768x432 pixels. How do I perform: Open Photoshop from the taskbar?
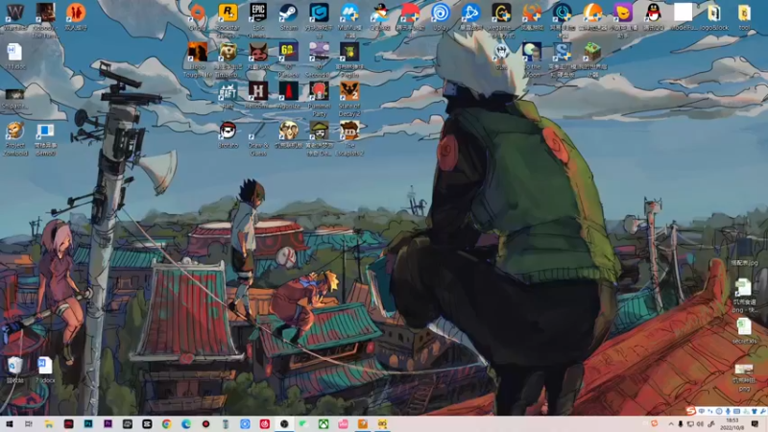pos(88,424)
